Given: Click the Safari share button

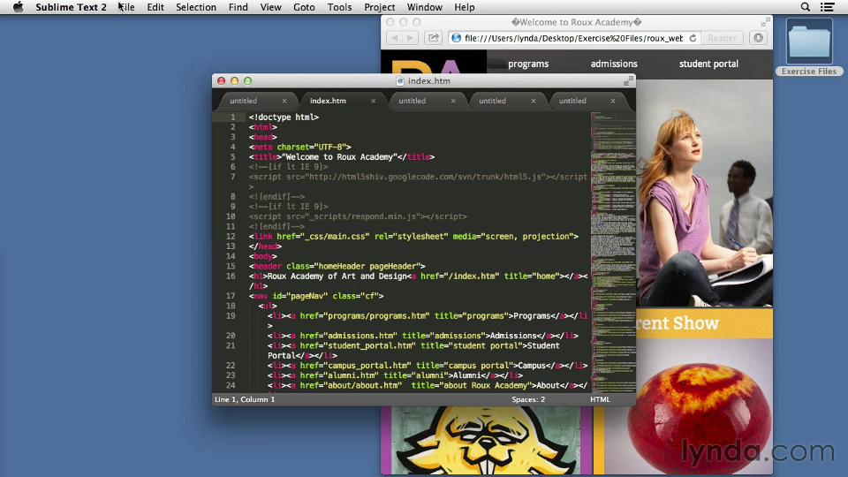Looking at the screenshot, I should coord(433,38).
